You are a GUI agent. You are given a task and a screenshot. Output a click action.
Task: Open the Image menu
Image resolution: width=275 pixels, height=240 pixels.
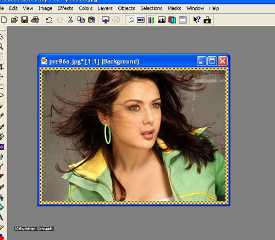(45, 8)
